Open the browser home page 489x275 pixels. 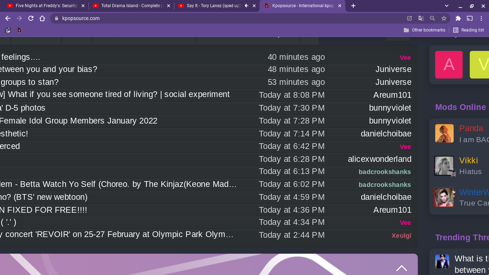tap(42, 18)
